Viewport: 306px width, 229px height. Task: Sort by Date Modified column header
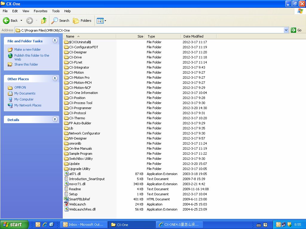tap(193, 36)
